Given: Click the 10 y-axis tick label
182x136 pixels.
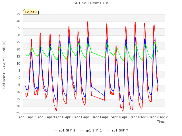Looking at the screenshot, I should 18,63.
